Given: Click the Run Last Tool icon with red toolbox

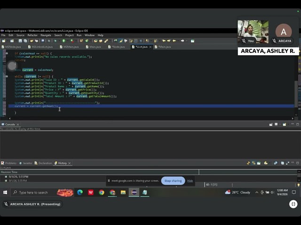Looking at the screenshot, I should (72, 41).
